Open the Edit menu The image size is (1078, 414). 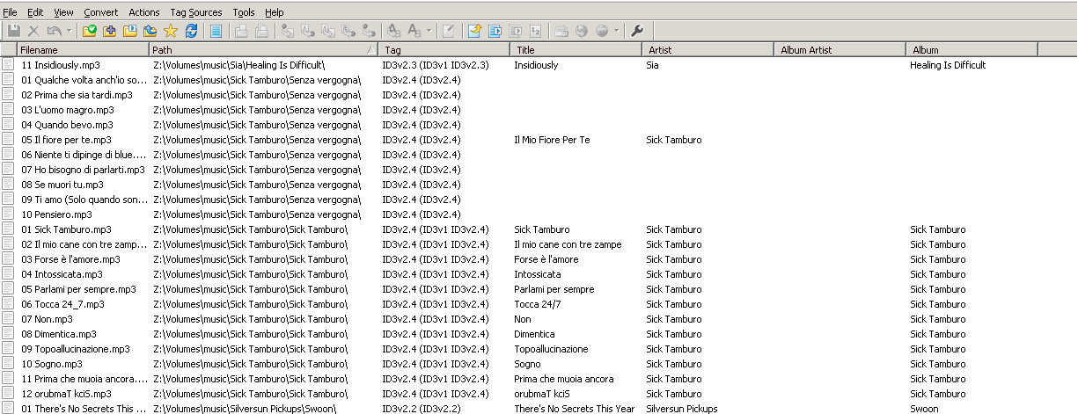(x=35, y=12)
